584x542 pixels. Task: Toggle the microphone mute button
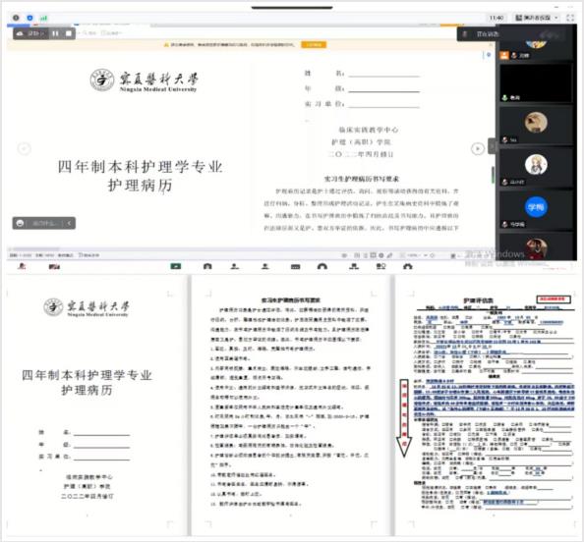(x=23, y=266)
